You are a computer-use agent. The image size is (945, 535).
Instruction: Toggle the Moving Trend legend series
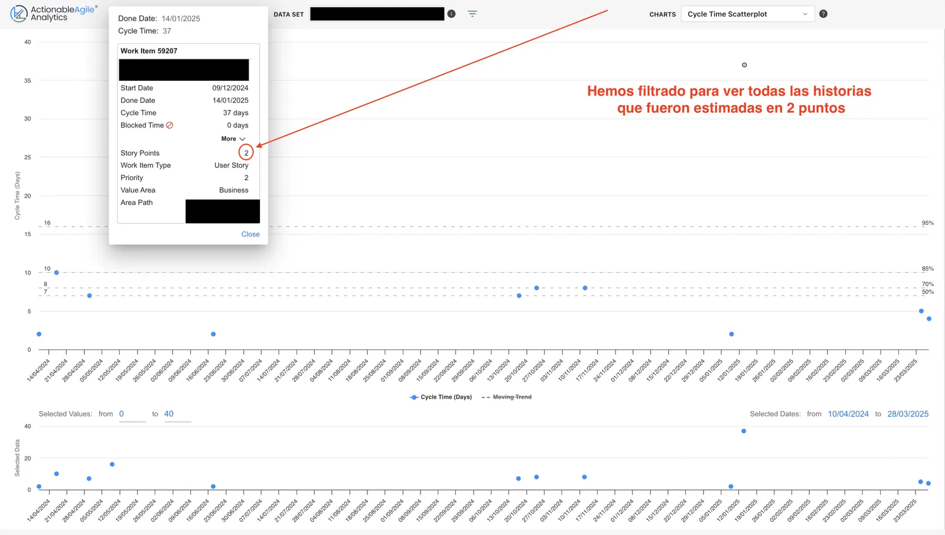click(512, 397)
